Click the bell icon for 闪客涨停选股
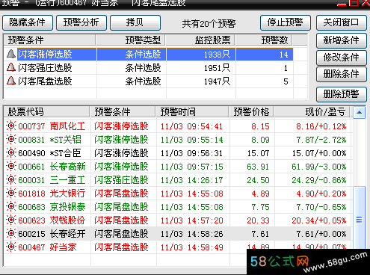The width and height of the screenshot is (370, 275). [11, 54]
